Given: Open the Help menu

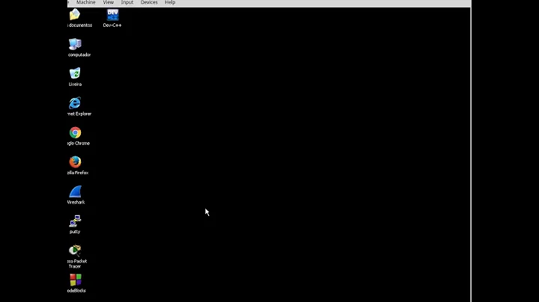Looking at the screenshot, I should pyautogui.click(x=170, y=2).
